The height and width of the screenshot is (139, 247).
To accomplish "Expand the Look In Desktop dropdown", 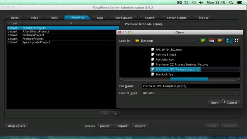I will pos(193,41).
